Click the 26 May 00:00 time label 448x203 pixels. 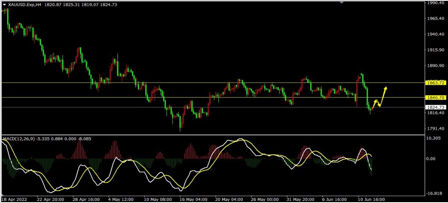click(265, 200)
